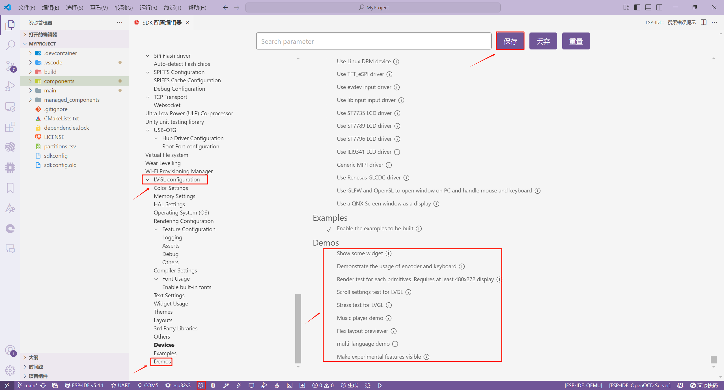
Task: Click the Search parameter input field
Action: click(x=373, y=41)
